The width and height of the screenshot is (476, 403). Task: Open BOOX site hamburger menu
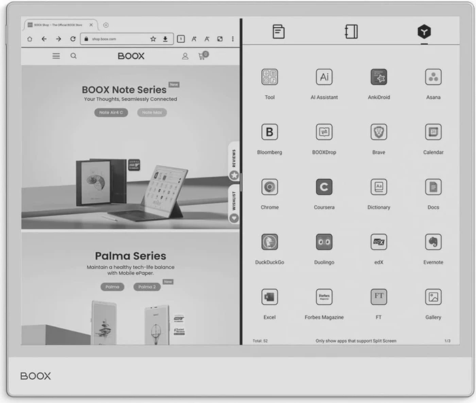click(56, 56)
